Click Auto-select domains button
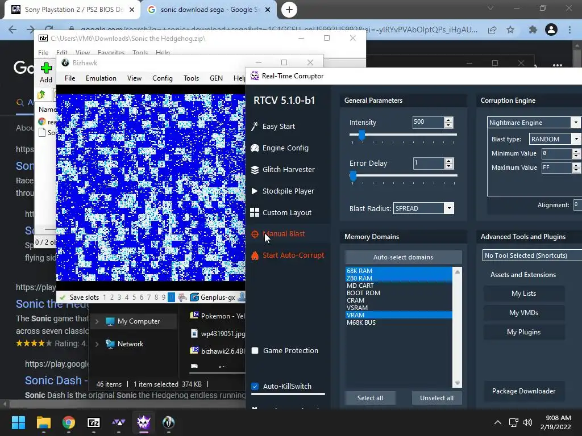 [x=403, y=257]
